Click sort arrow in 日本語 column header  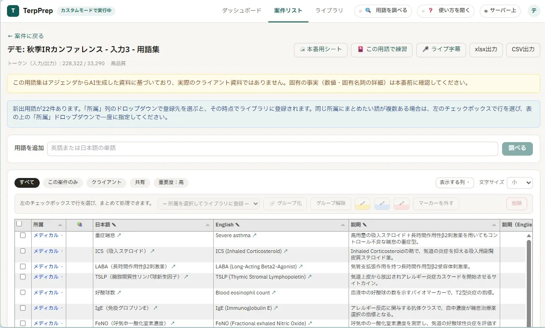click(x=208, y=225)
